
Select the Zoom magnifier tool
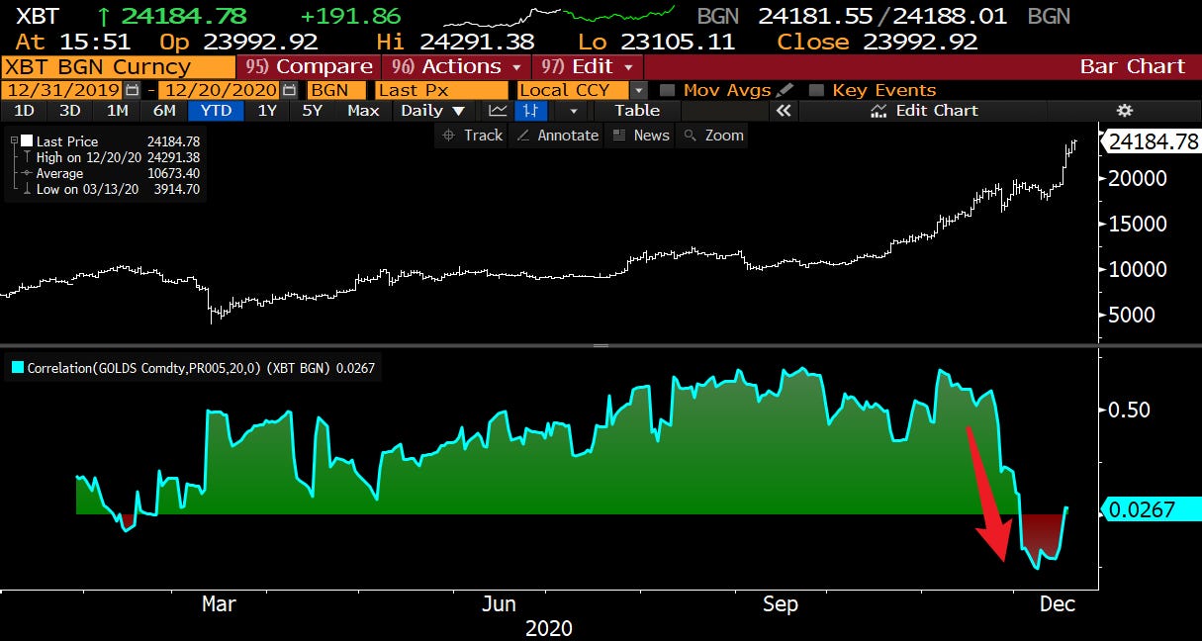(x=714, y=136)
